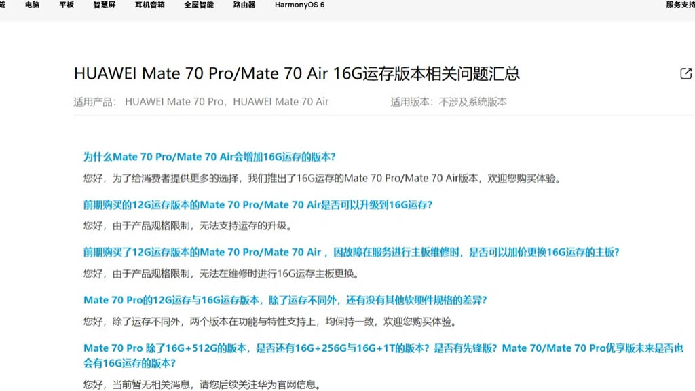Click the article title about 16G运存版本相关问题汇总

pos(297,73)
